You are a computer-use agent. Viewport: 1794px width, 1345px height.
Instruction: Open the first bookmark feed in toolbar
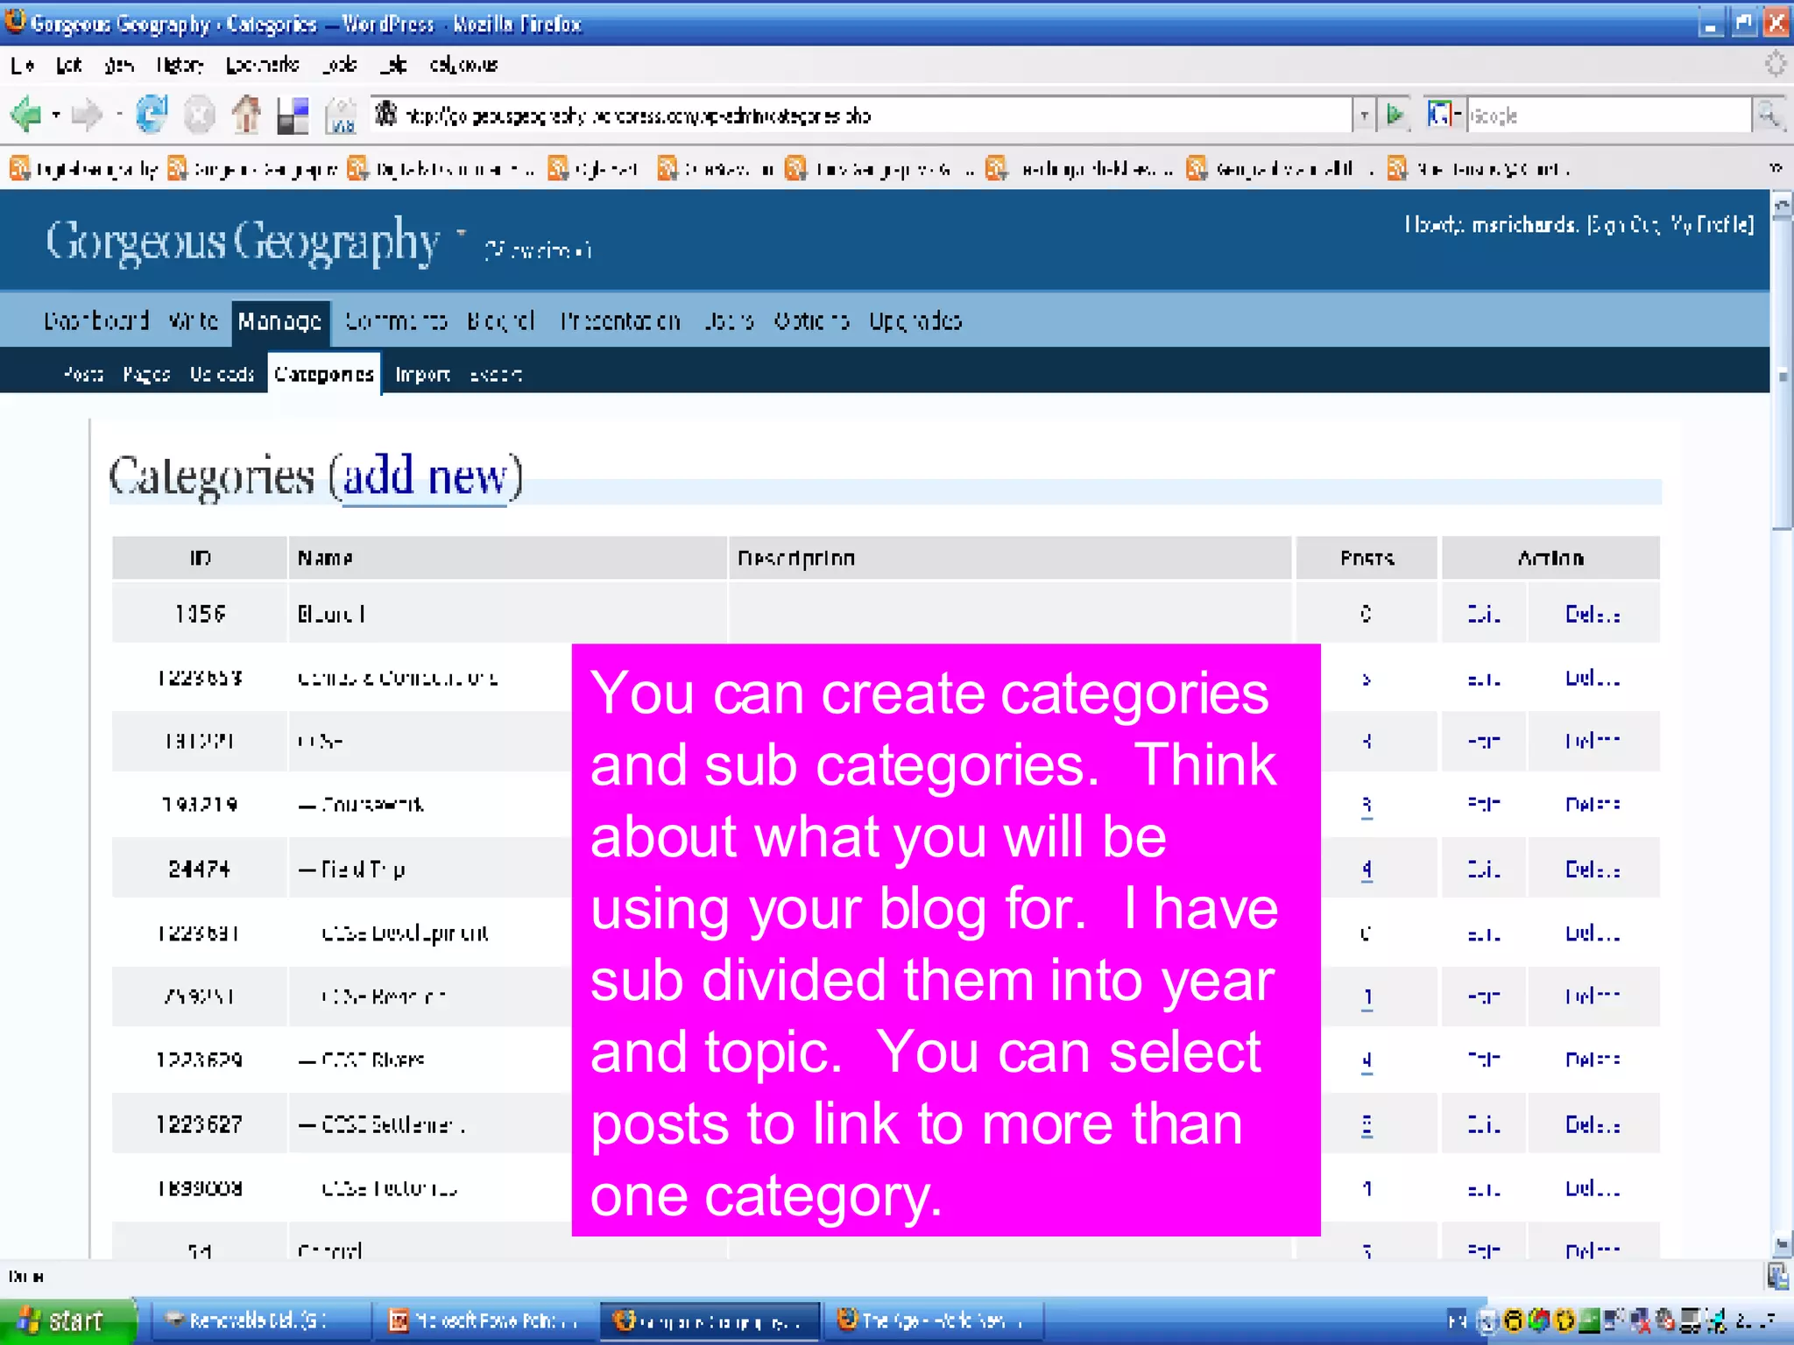pyautogui.click(x=84, y=168)
